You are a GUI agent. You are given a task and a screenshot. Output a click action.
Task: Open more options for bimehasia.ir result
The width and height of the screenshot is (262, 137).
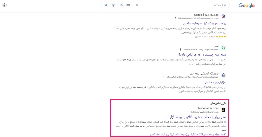point(164,77)
